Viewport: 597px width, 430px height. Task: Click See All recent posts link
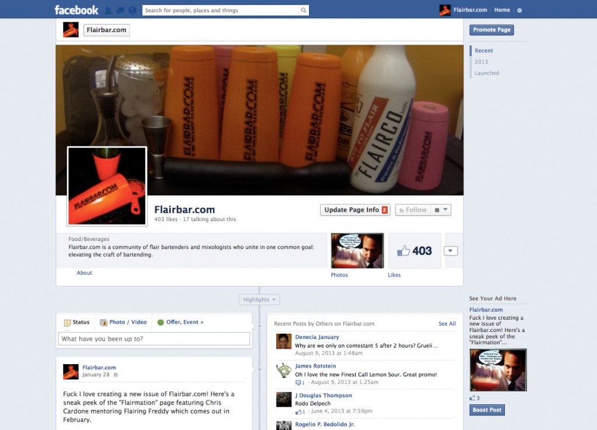pos(447,324)
